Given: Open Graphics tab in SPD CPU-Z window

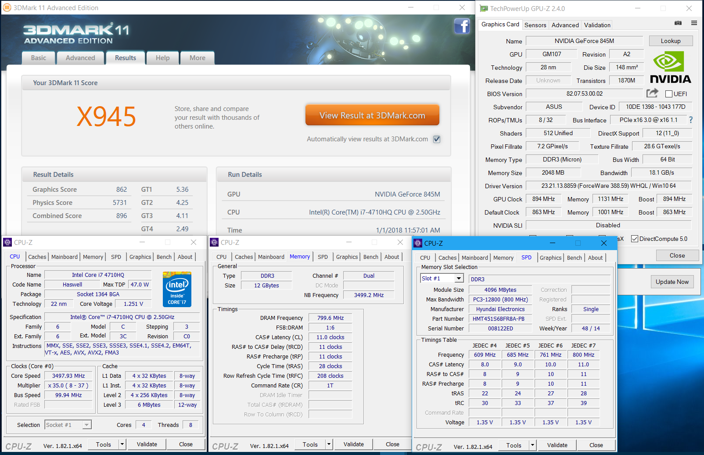Looking at the screenshot, I should coord(550,258).
